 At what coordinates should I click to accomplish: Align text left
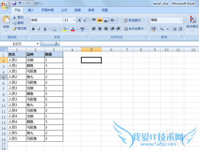coord(94,29)
